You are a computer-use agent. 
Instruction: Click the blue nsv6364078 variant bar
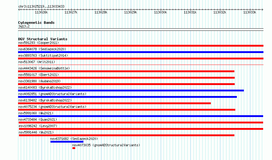coord(141,52)
